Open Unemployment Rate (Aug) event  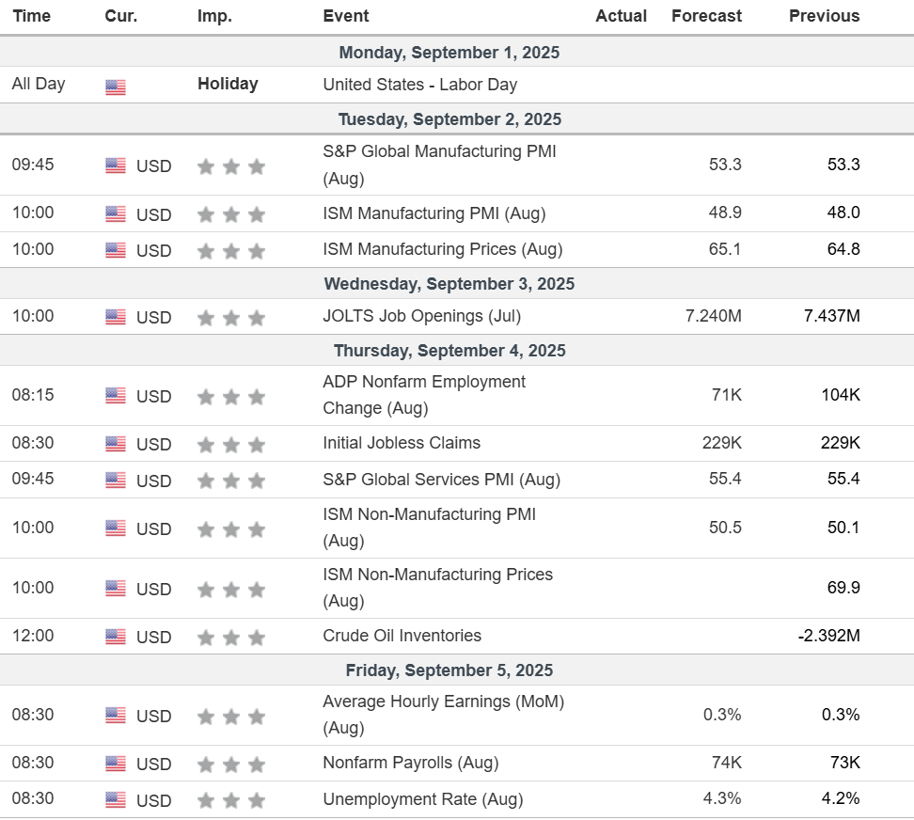[423, 798]
